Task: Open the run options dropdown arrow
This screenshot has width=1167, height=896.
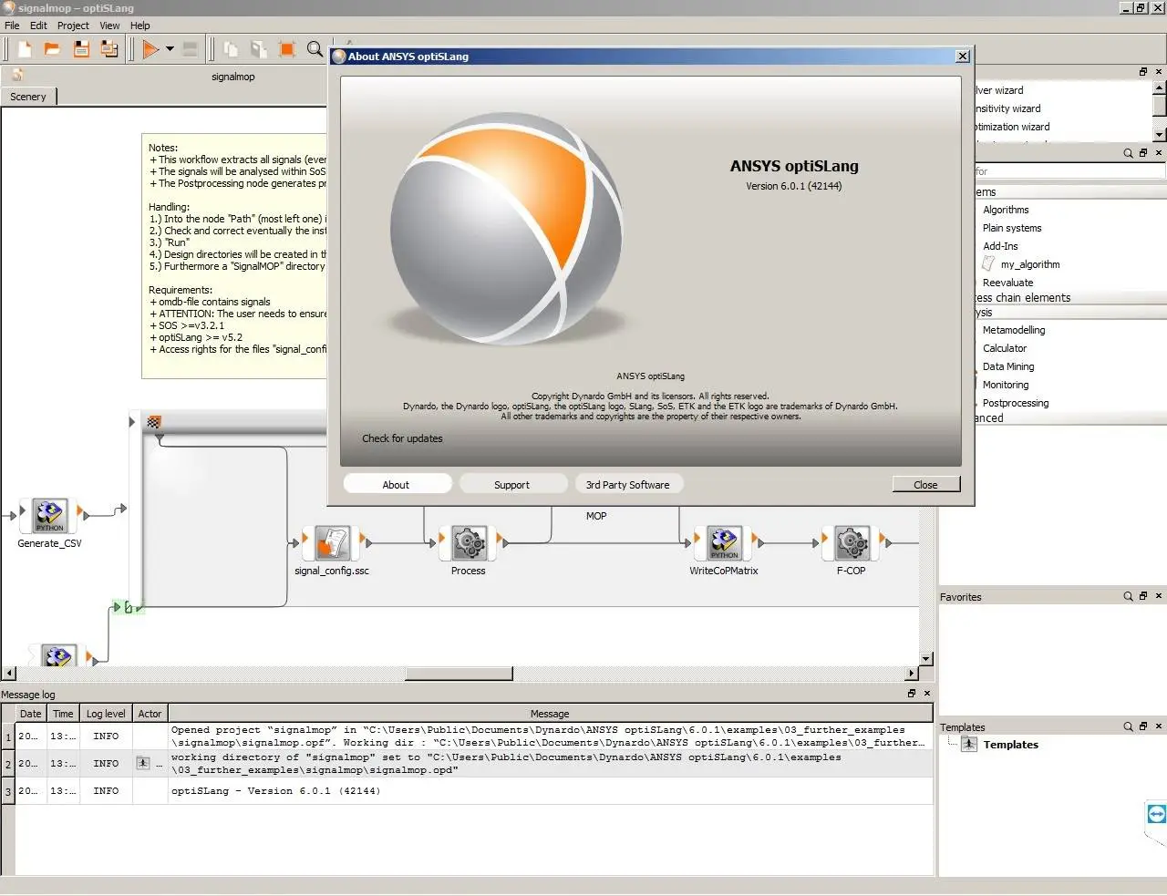Action: (x=170, y=49)
